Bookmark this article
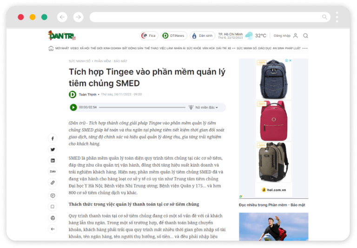Viewport: 357px width, 248px height. click(53, 207)
